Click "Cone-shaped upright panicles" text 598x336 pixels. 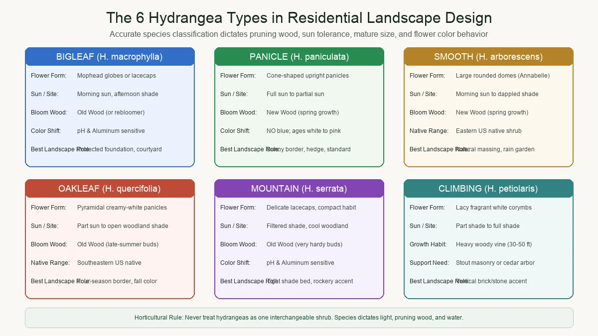coord(307,76)
